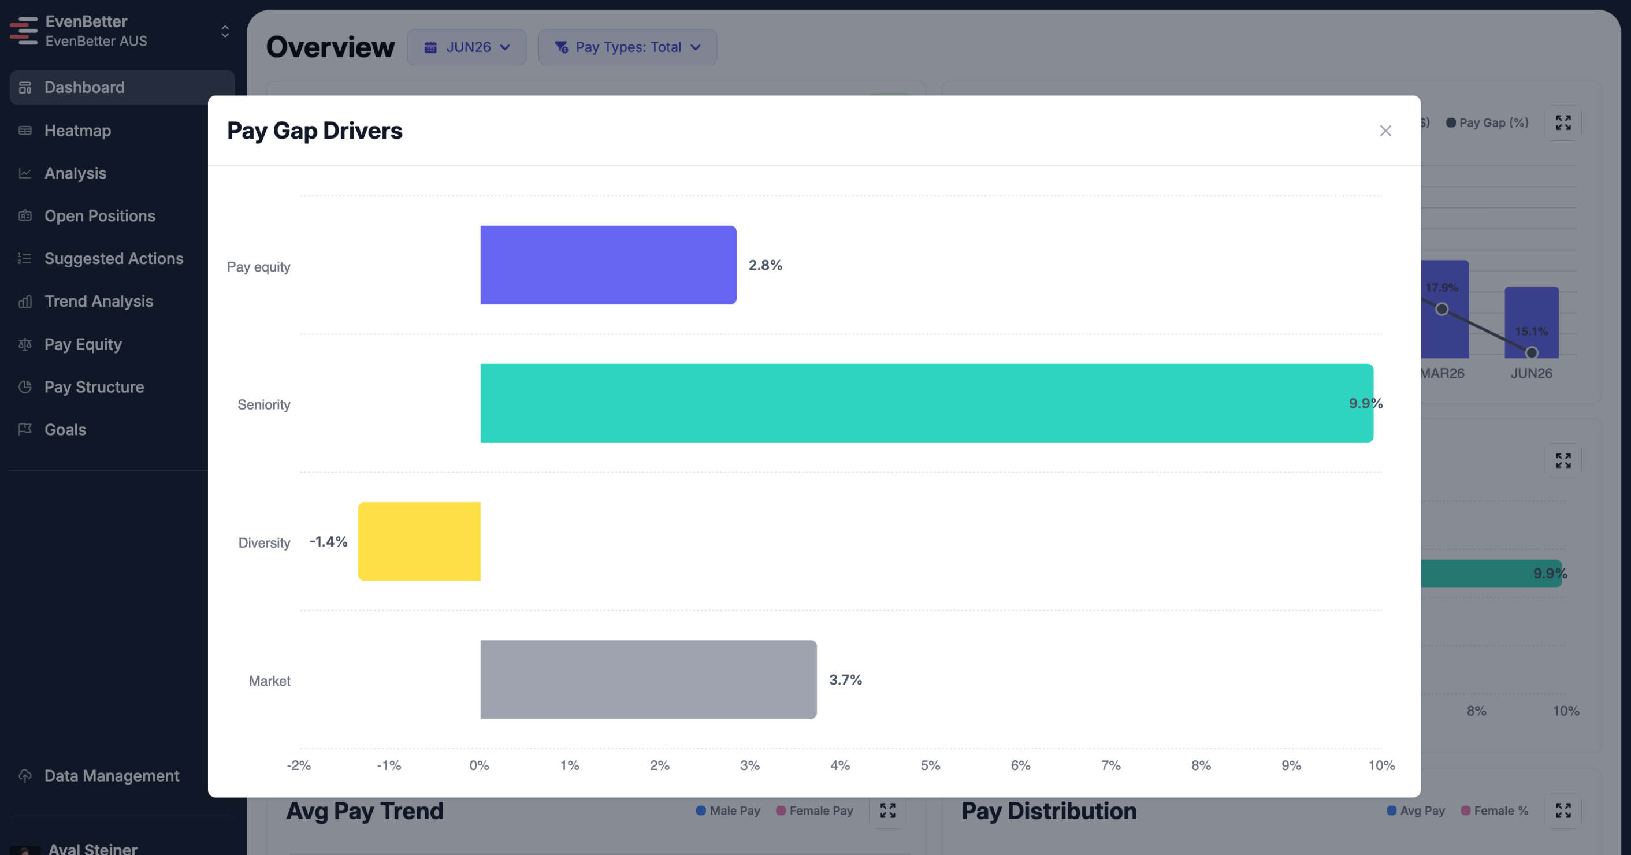Click the Ayal Steiner user profile
Screen dimensions: 1631x855
(93, 848)
